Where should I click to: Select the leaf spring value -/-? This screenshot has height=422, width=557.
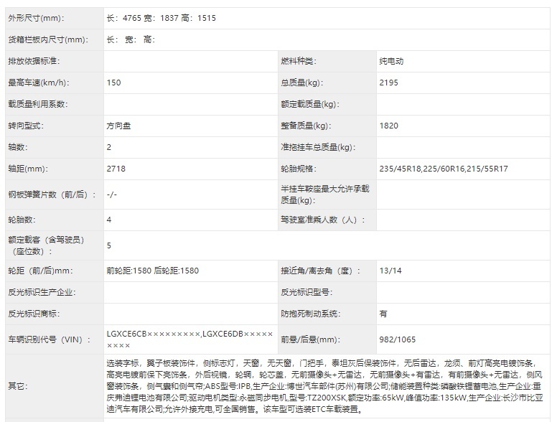tap(111, 194)
